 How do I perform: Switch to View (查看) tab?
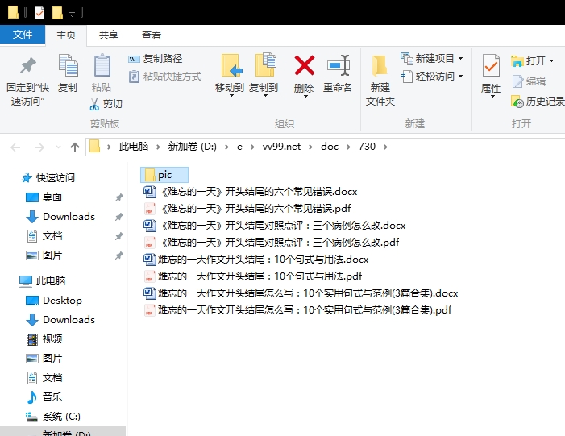(x=152, y=35)
